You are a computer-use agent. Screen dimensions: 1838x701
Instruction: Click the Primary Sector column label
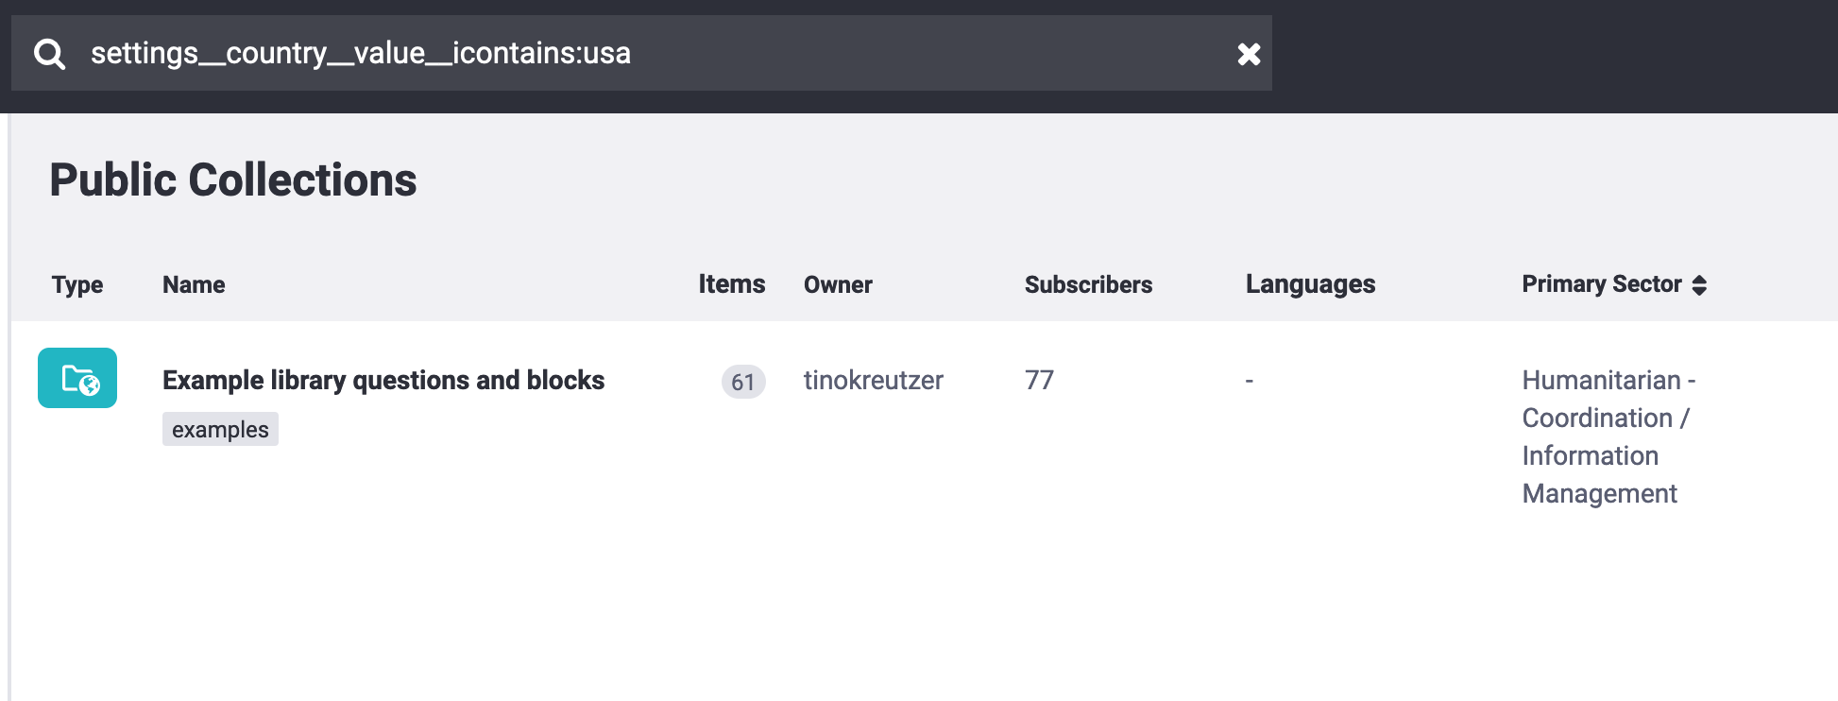coord(1601,284)
